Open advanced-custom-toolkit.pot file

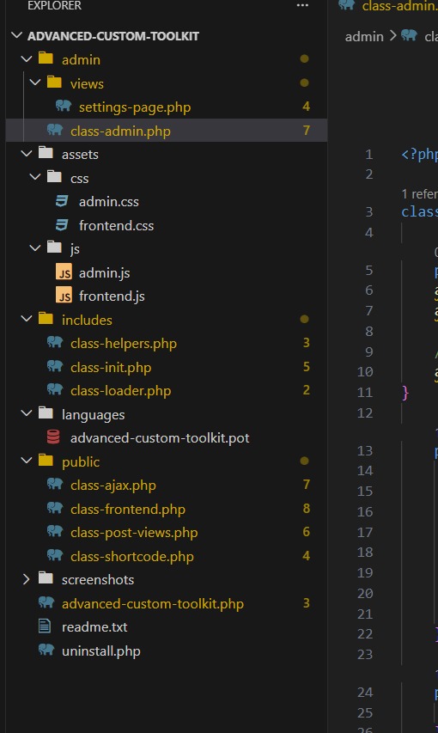coord(160,438)
